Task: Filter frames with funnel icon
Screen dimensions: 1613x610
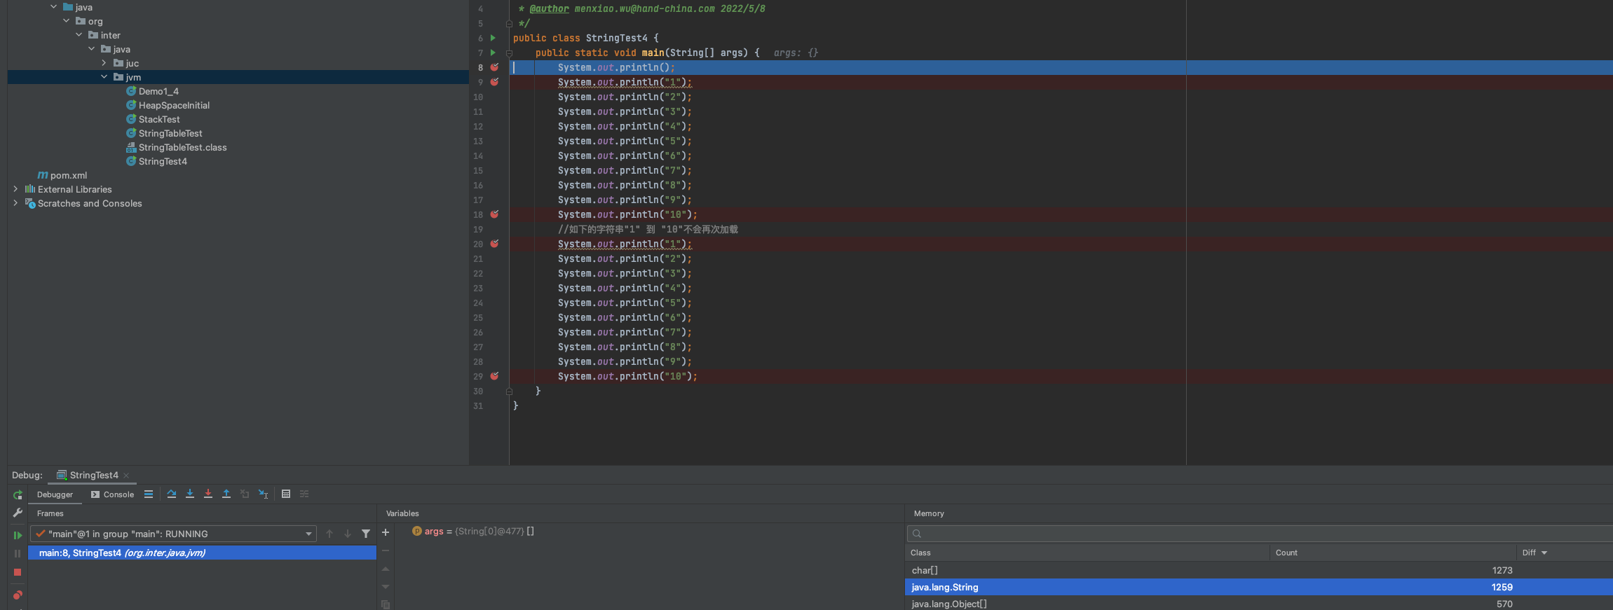Action: pos(366,534)
